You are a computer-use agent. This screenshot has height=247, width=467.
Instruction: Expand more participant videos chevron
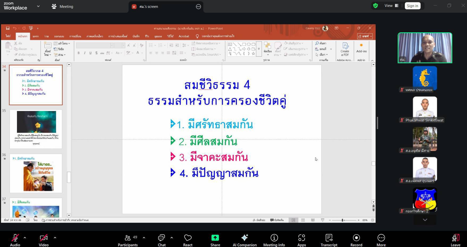point(425,220)
